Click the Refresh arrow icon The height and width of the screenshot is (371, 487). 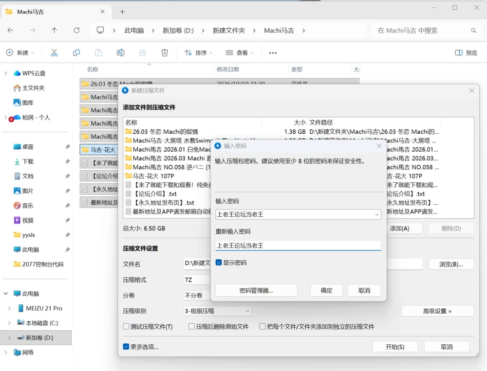[76, 31]
